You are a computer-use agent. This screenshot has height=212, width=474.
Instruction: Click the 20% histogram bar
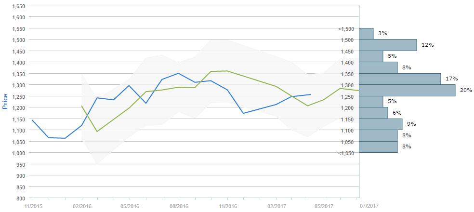407,90
